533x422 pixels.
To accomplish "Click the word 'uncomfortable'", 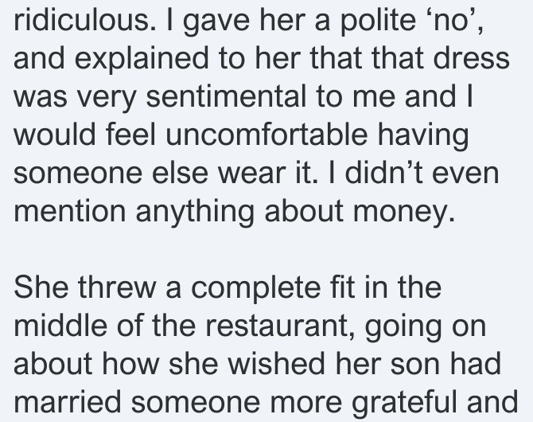I will pyautogui.click(x=266, y=134).
